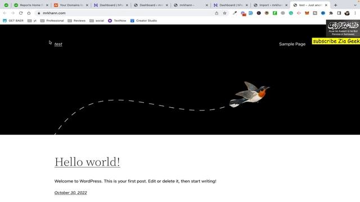Expand the tab search chevron
The image size is (360, 202).
[x=355, y=5]
